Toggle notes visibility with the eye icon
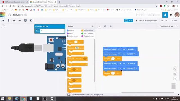The image size is (180, 101). tap(31, 20)
